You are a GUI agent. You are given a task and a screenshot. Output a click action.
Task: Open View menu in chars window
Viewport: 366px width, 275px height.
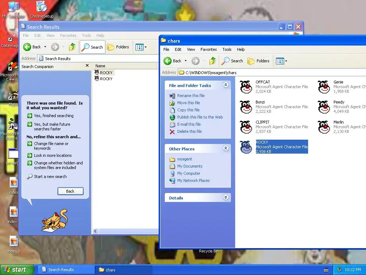coord(191,49)
